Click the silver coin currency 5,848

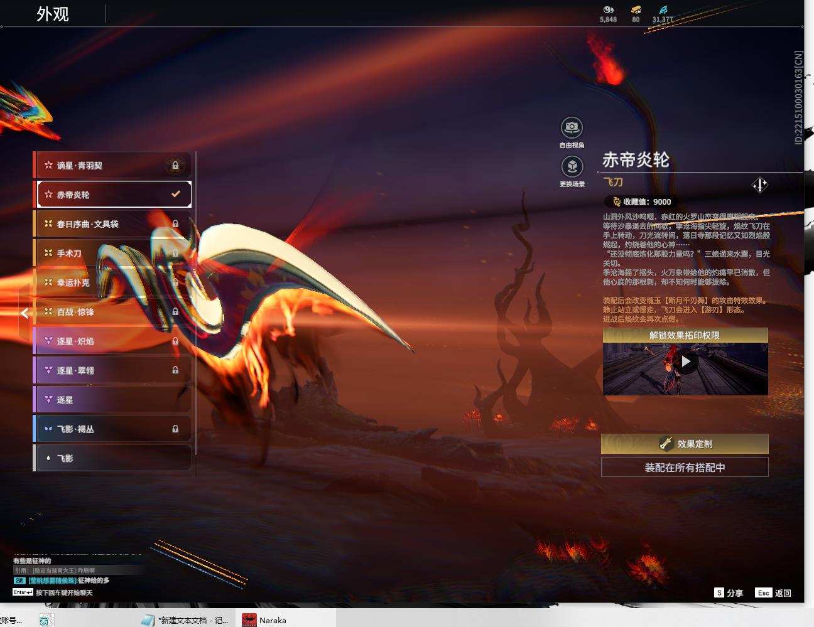click(x=608, y=14)
